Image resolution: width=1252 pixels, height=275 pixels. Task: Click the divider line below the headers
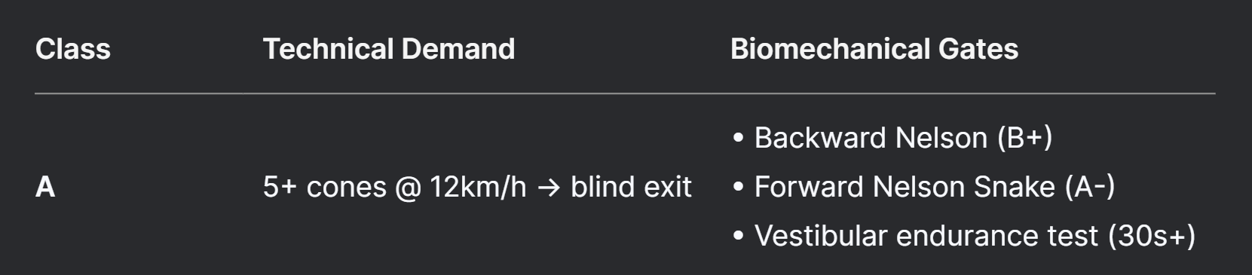(x=625, y=93)
